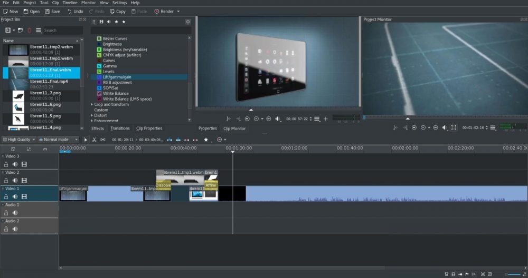Open Project Monitor volume control
Screen dimensions: 528x278
[445, 127]
